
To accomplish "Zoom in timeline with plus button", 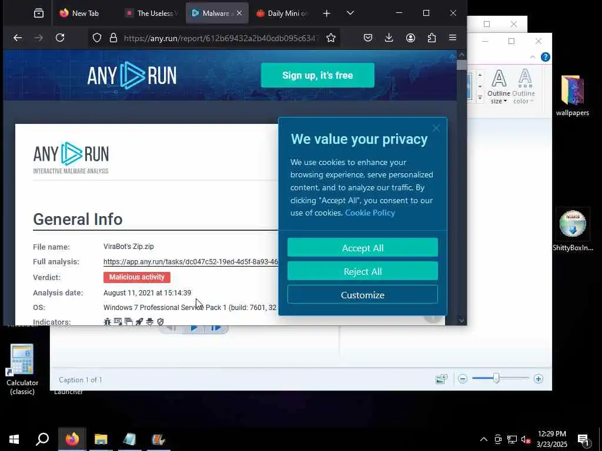I will [x=539, y=379].
